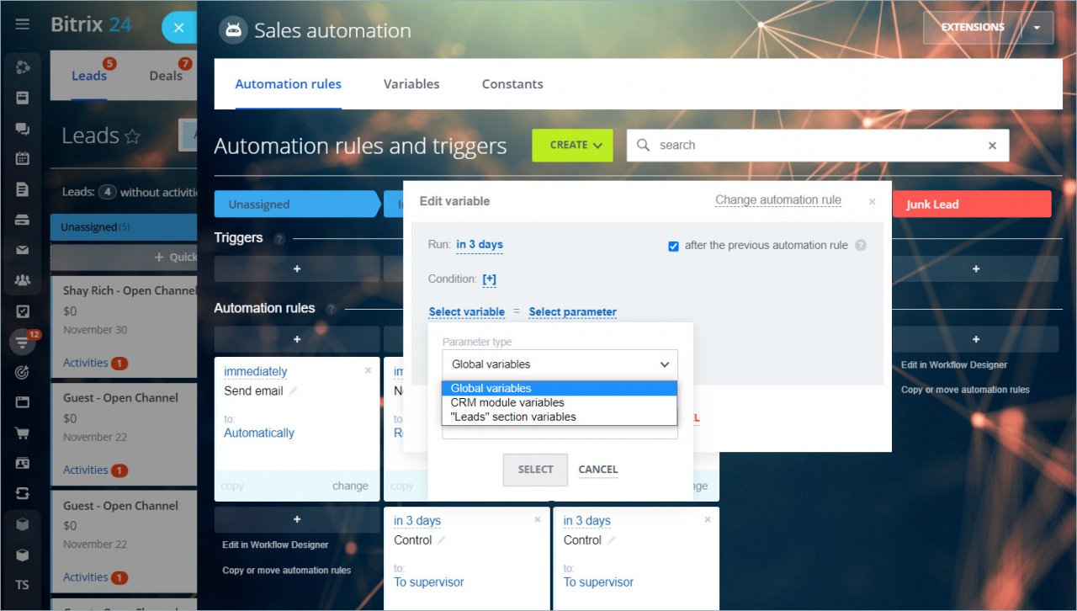Click the TS sidebar item
The image size is (1077, 611).
point(23,585)
